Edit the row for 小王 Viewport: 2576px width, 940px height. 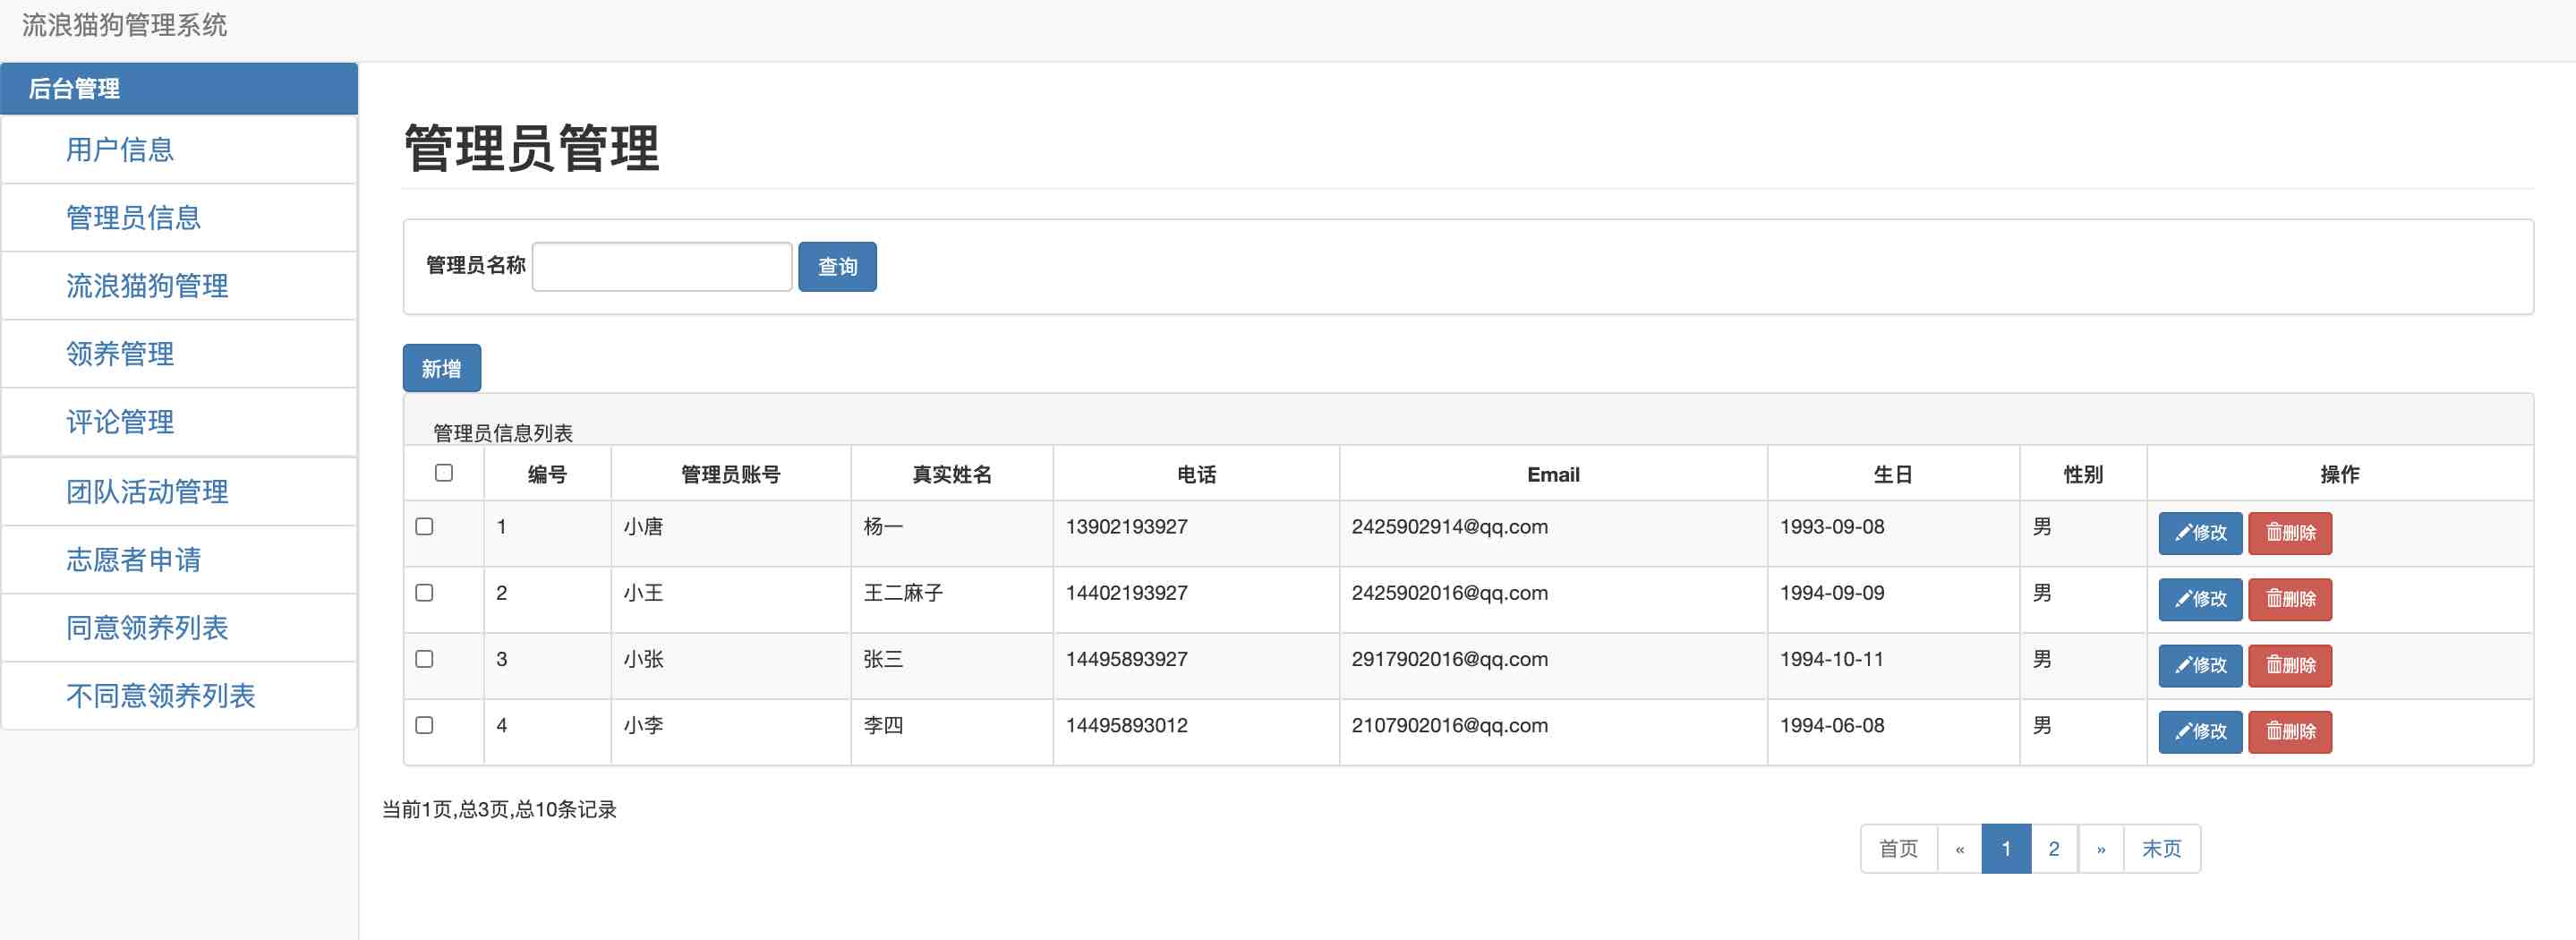2199,599
